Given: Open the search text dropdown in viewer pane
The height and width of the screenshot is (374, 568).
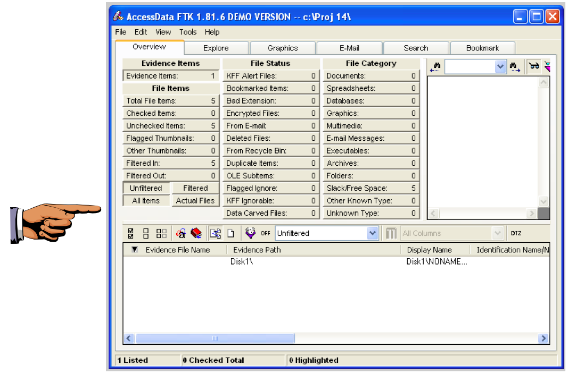Looking at the screenshot, I should pos(500,67).
